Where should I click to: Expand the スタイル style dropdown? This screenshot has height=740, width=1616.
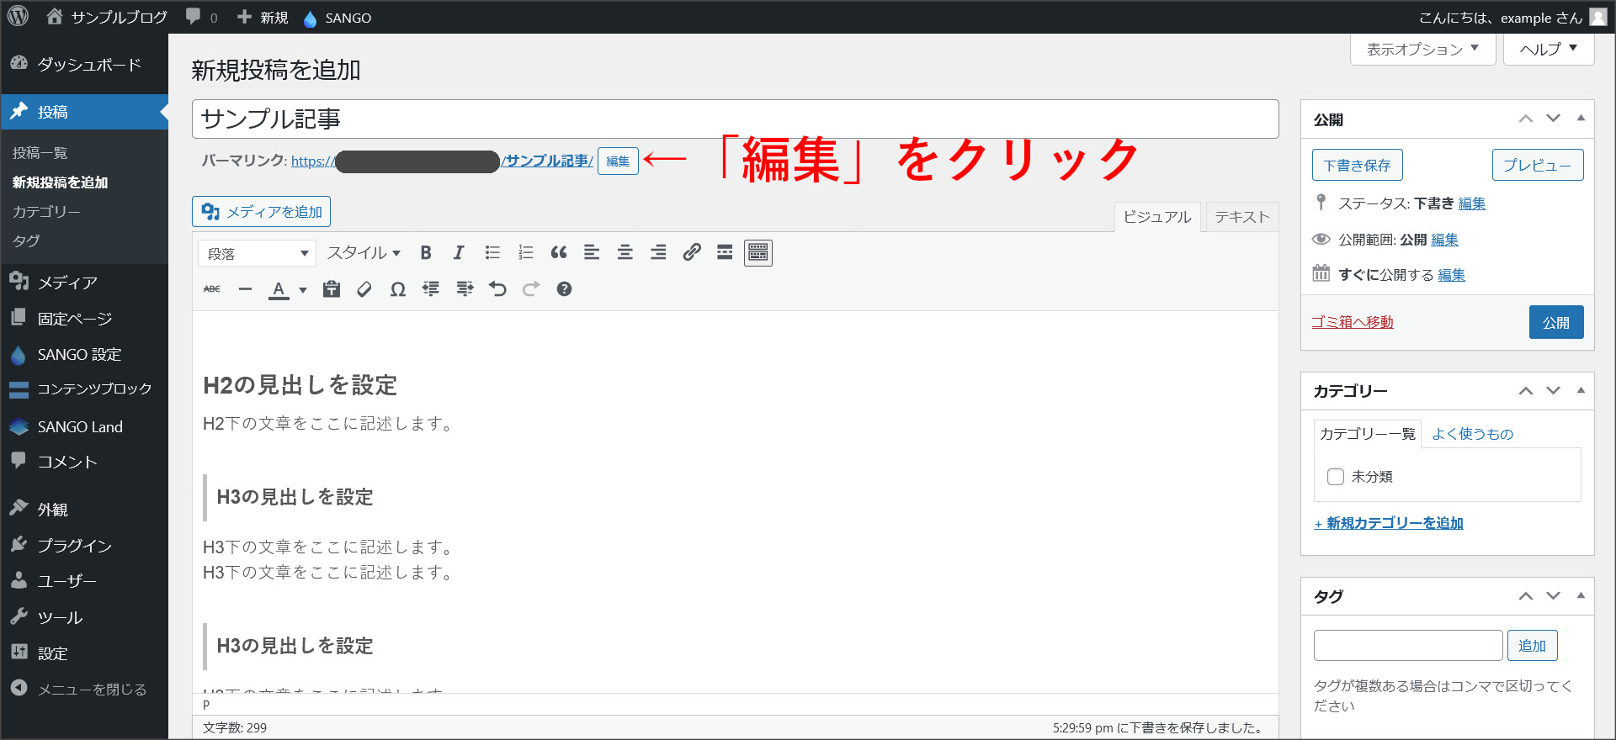pos(364,253)
